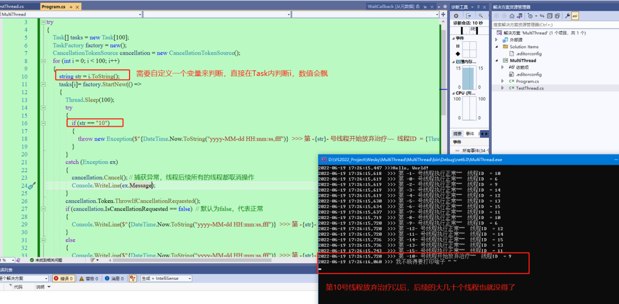Open the diagnostic tools panel options arrow
Screen dimensions: 619x304
[x=473, y=7]
